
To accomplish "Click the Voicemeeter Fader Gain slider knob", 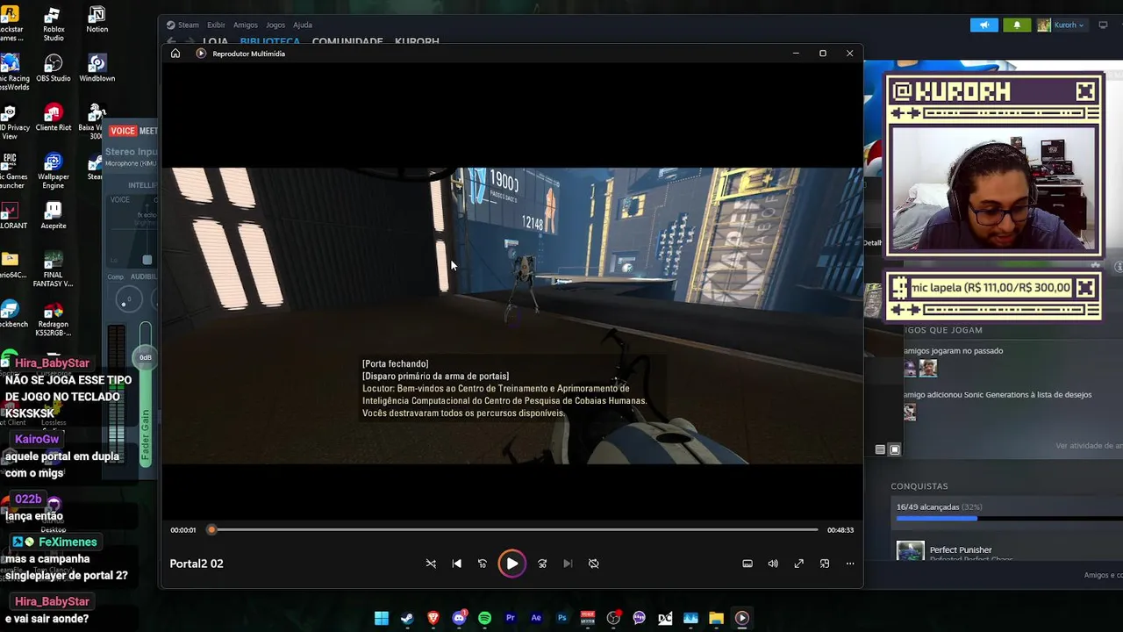I will (x=146, y=356).
